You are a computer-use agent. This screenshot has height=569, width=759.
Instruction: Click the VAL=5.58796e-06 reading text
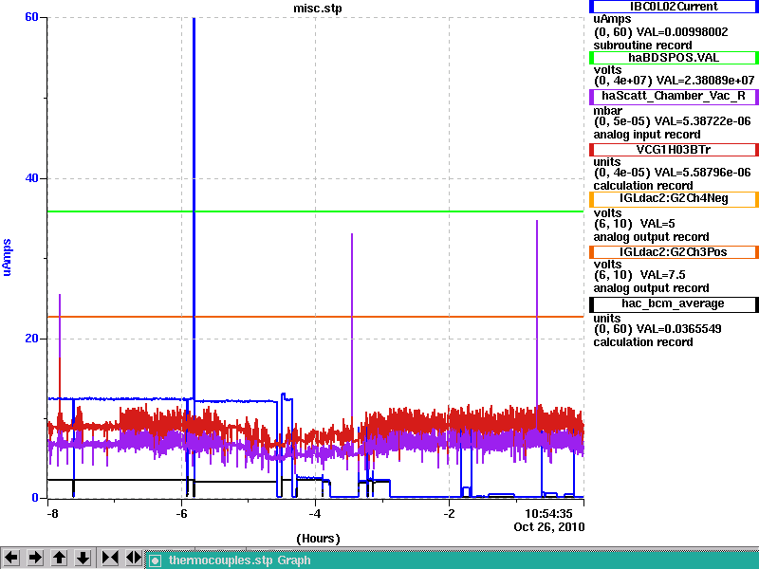pos(702,173)
